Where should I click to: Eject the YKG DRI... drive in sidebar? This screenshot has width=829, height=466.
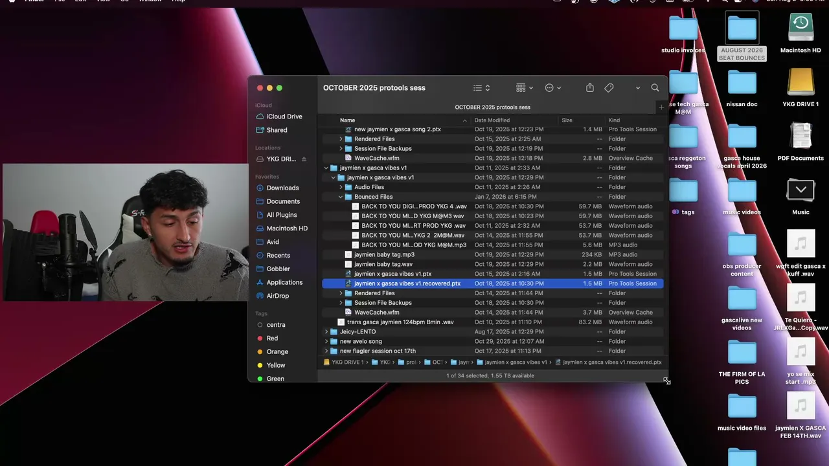(304, 159)
